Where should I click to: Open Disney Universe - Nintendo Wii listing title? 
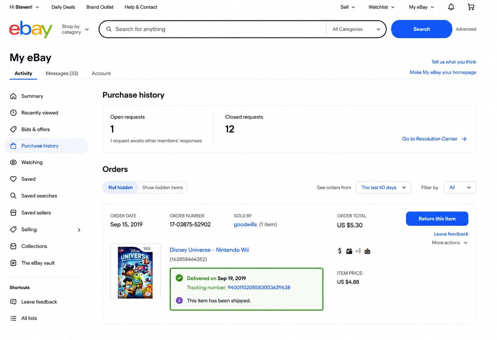pyautogui.click(x=209, y=250)
